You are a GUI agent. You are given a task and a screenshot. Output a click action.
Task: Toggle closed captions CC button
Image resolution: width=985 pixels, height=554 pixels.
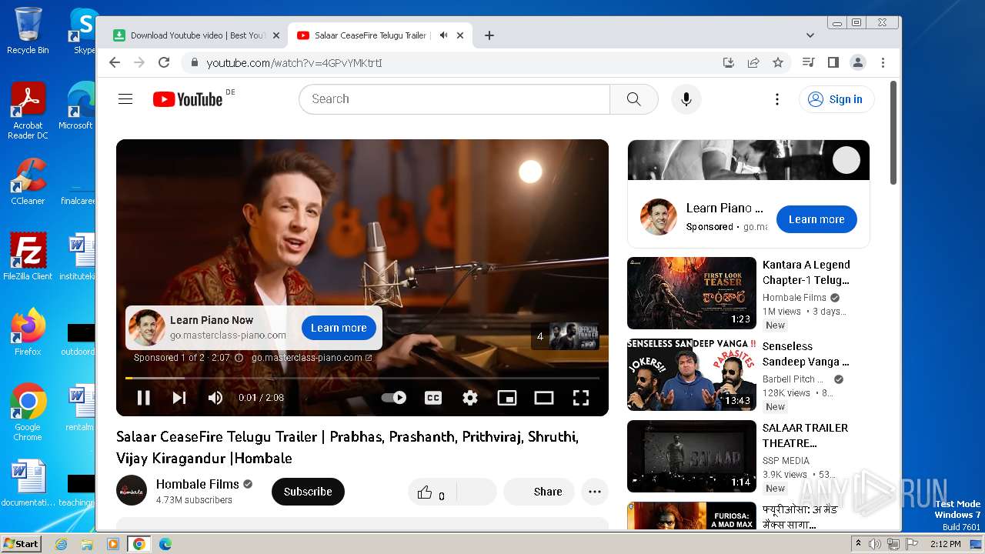pos(433,398)
